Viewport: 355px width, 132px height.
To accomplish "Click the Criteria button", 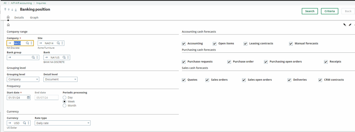I will click(330, 11).
